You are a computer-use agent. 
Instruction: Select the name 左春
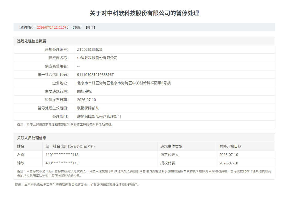[21, 155]
